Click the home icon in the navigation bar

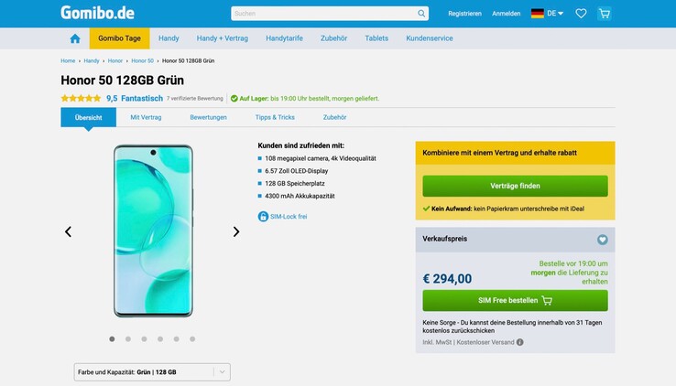point(75,38)
